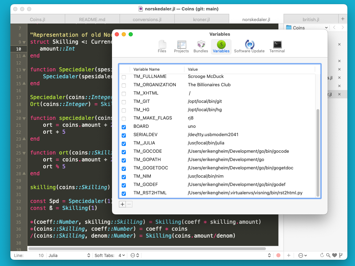Open favorites via the heart icon
The height and width of the screenshot is (266, 355).
point(335,255)
